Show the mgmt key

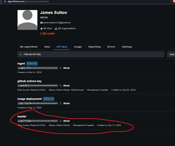(x=66, y=68)
